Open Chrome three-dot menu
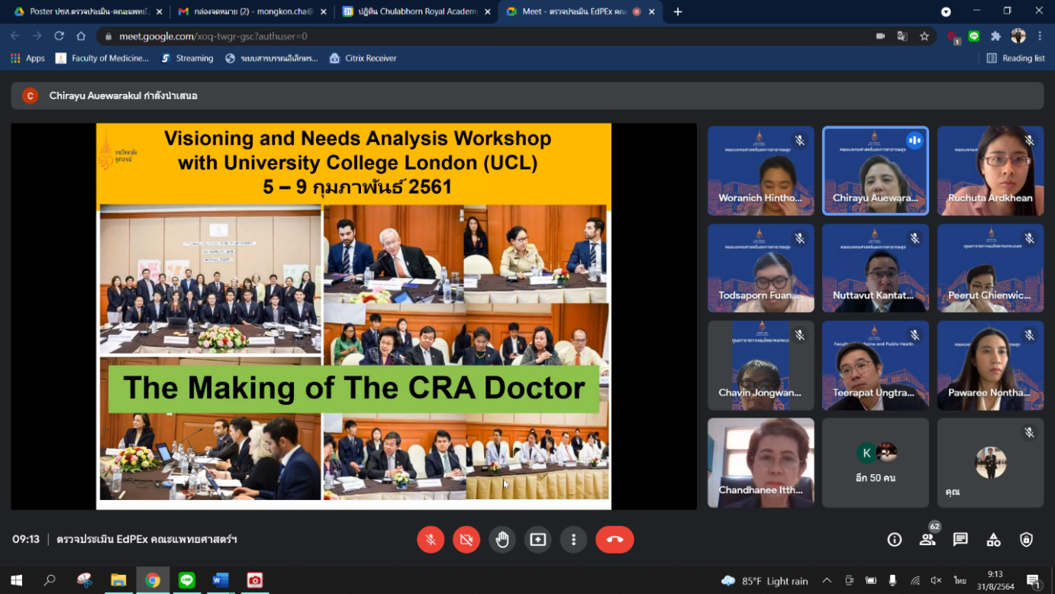 click(1040, 36)
